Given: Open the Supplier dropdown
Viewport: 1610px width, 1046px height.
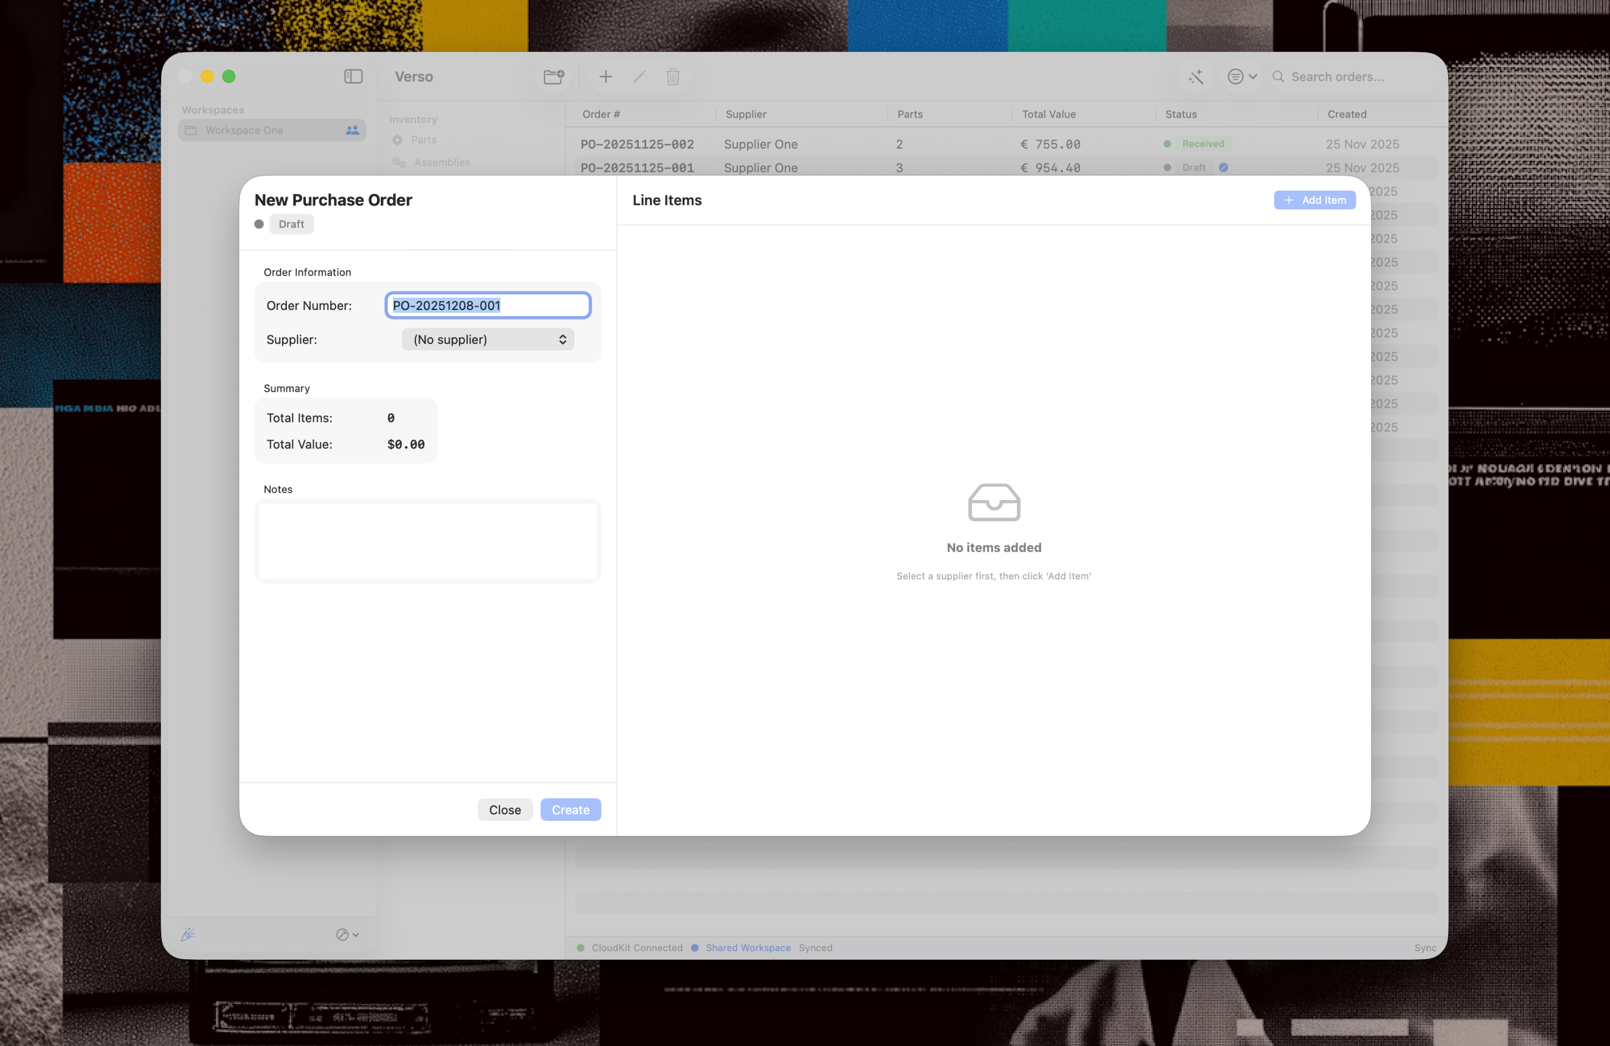Looking at the screenshot, I should [488, 340].
